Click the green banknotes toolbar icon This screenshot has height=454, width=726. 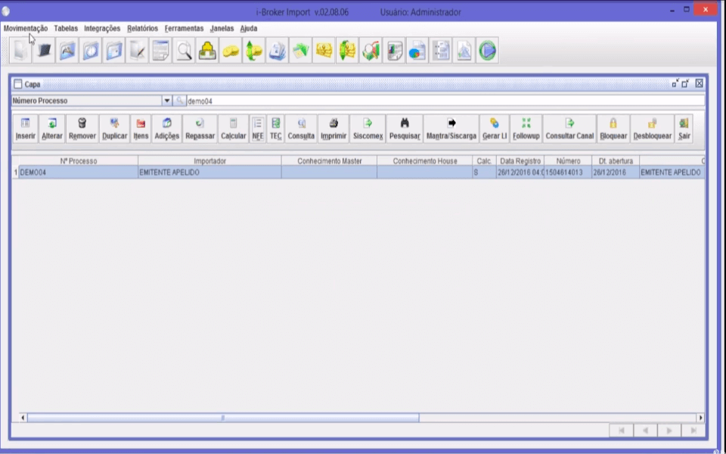coord(300,50)
